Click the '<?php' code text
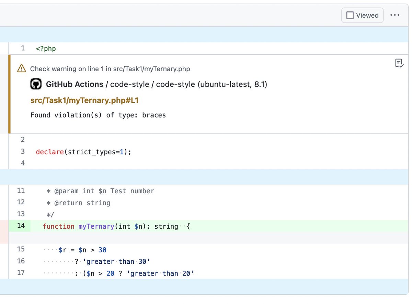 coord(46,48)
